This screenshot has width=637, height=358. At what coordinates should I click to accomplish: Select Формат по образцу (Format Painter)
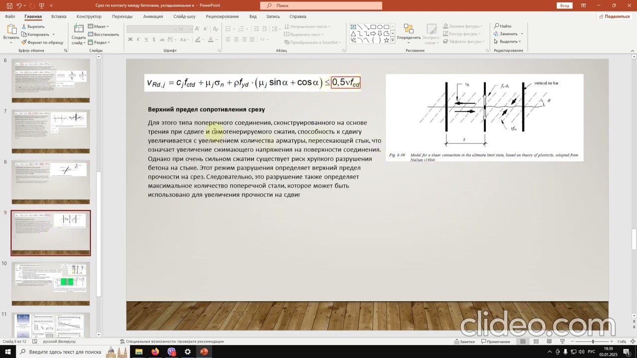pos(42,42)
